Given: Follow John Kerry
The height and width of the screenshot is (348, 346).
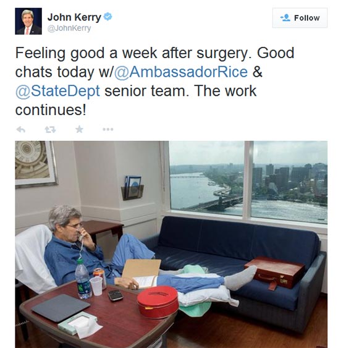Looking at the screenshot, I should pos(300,18).
